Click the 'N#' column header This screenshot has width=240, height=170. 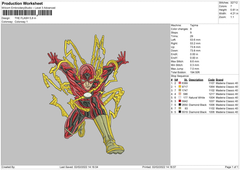176,80
